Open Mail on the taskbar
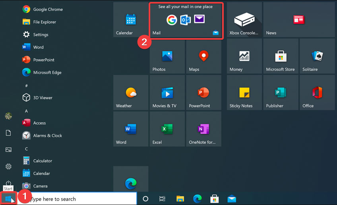 click(232, 199)
